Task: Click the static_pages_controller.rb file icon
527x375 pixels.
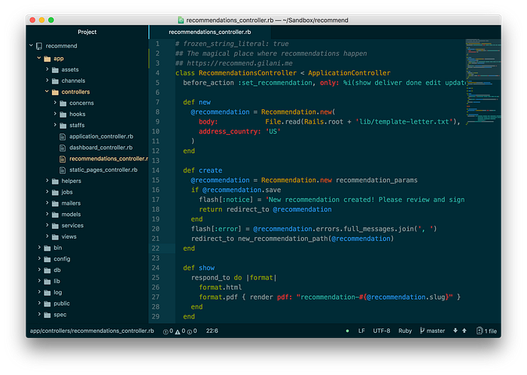Action: tap(62, 169)
